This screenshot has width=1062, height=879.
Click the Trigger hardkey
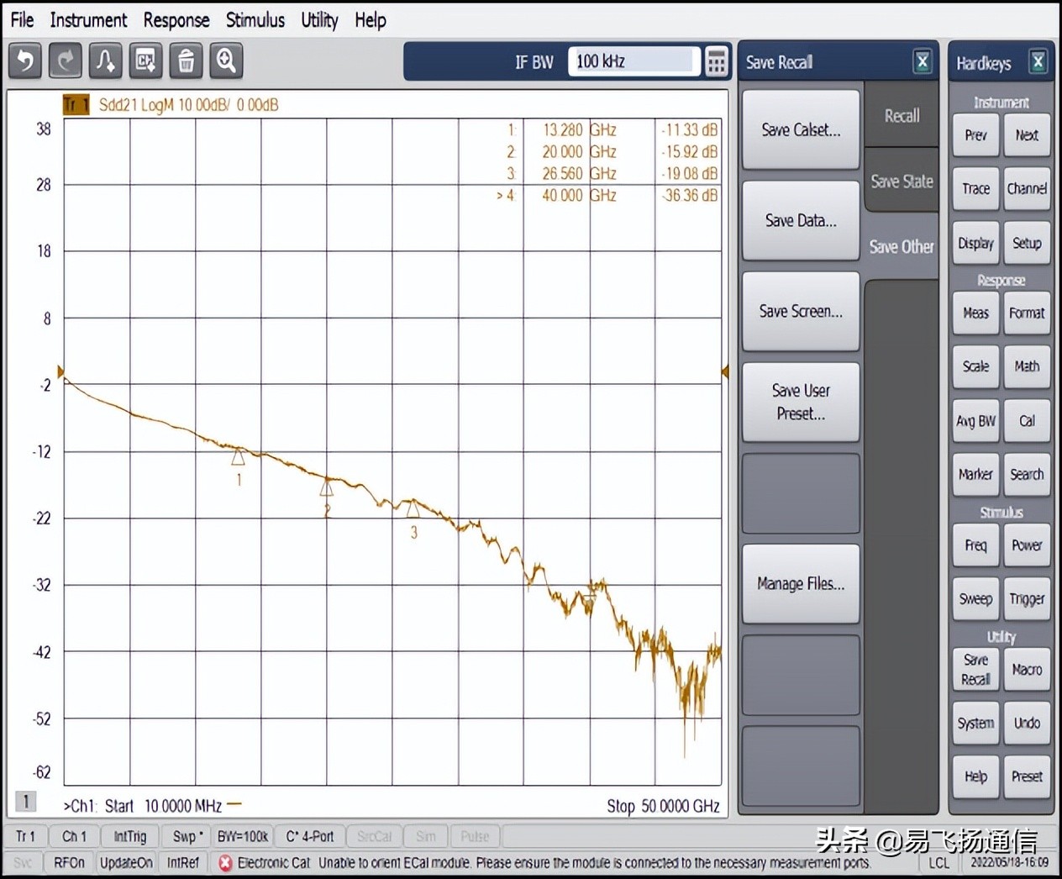[x=1027, y=599]
